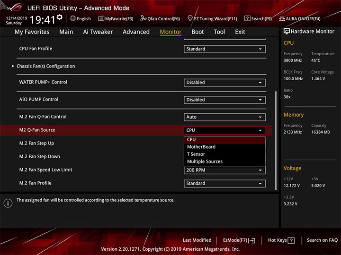Click the EzMode switch arrow icon
The image size is (341, 255).
(x=252, y=240)
